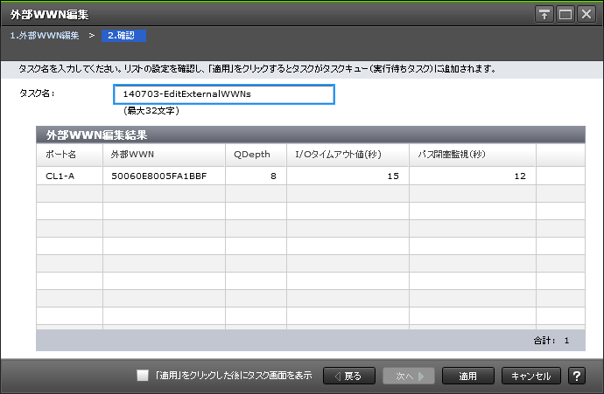604x394 pixels.
Task: Click path blockade watch value 12
Action: tap(473, 176)
